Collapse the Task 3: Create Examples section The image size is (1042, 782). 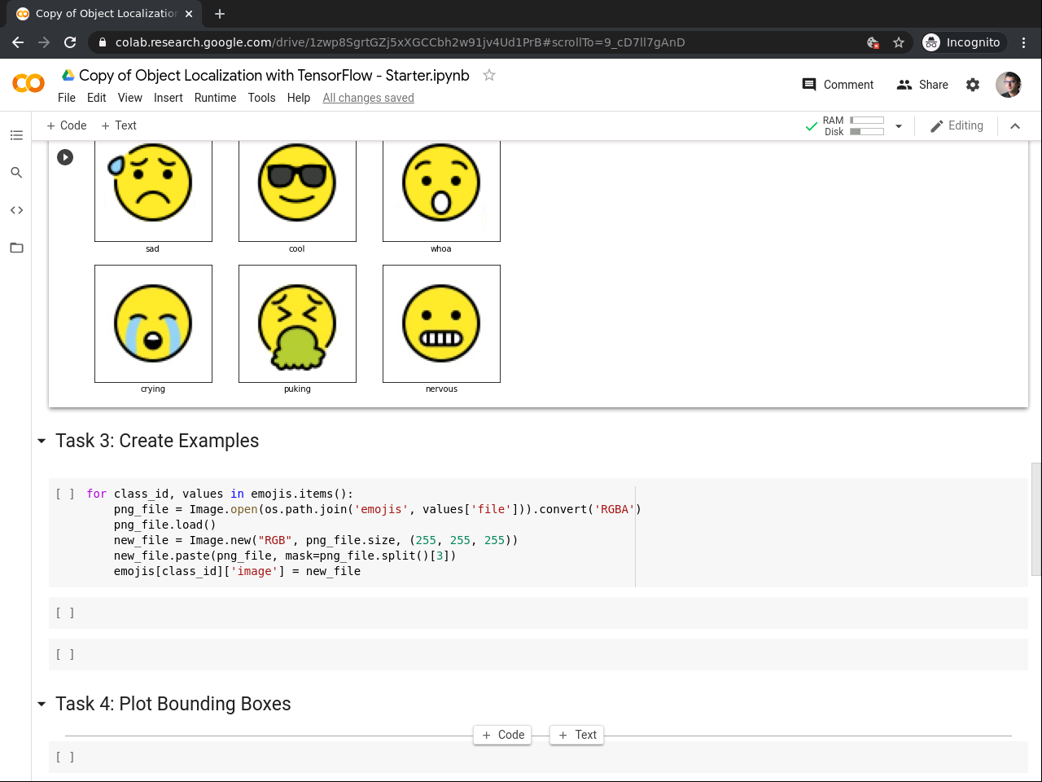[x=42, y=441]
